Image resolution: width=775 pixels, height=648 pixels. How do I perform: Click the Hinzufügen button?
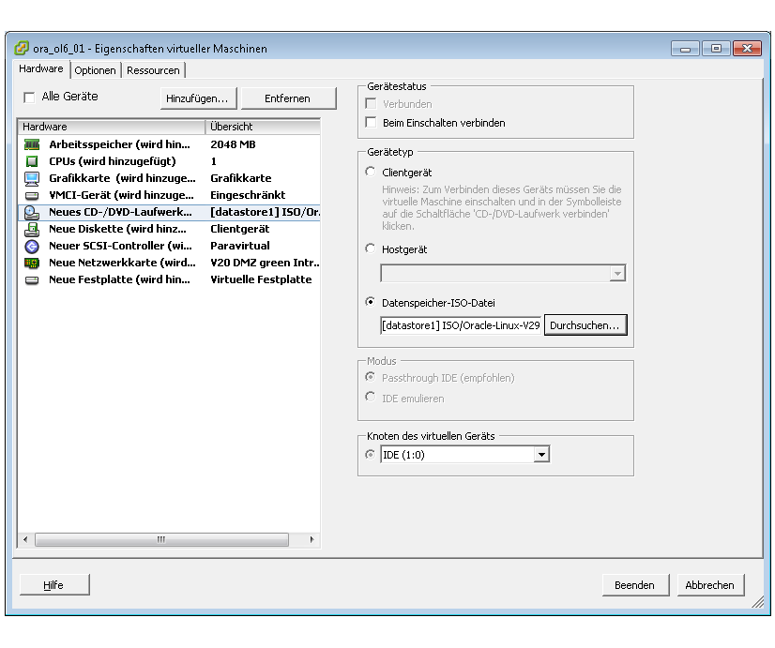click(x=197, y=98)
